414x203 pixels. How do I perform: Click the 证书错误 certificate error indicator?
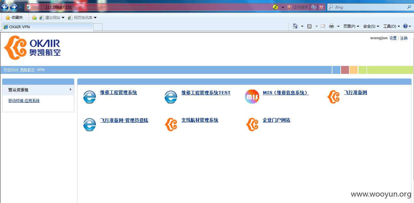coord(298,7)
